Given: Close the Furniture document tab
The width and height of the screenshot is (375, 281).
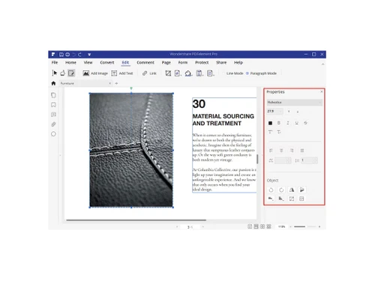Looking at the screenshot, I should [x=110, y=83].
